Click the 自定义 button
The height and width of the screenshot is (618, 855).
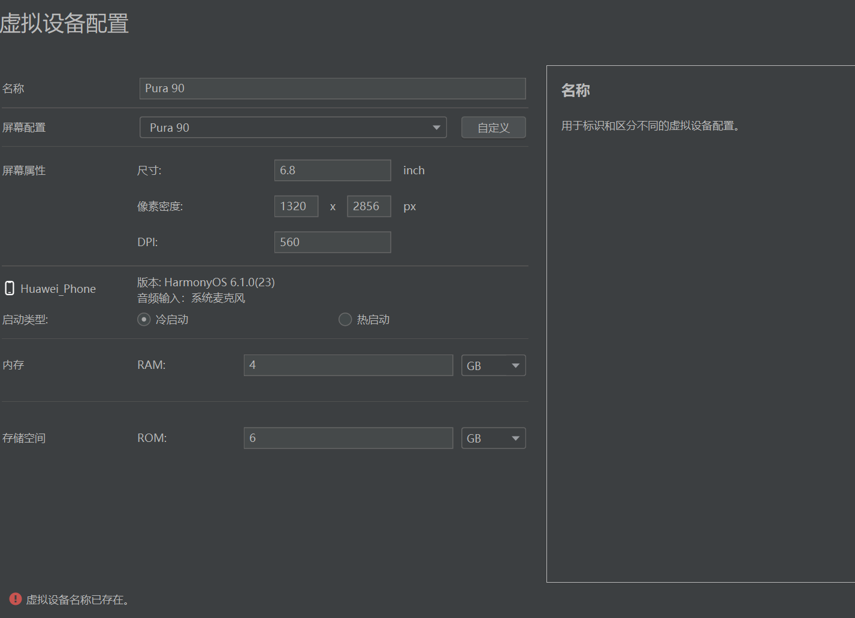(x=494, y=128)
